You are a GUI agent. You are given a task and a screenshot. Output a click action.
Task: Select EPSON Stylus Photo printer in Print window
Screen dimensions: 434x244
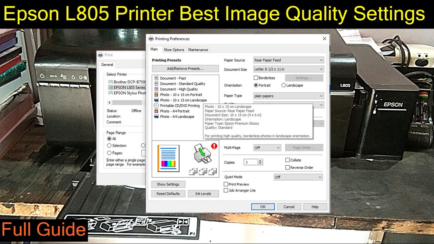tap(127, 93)
